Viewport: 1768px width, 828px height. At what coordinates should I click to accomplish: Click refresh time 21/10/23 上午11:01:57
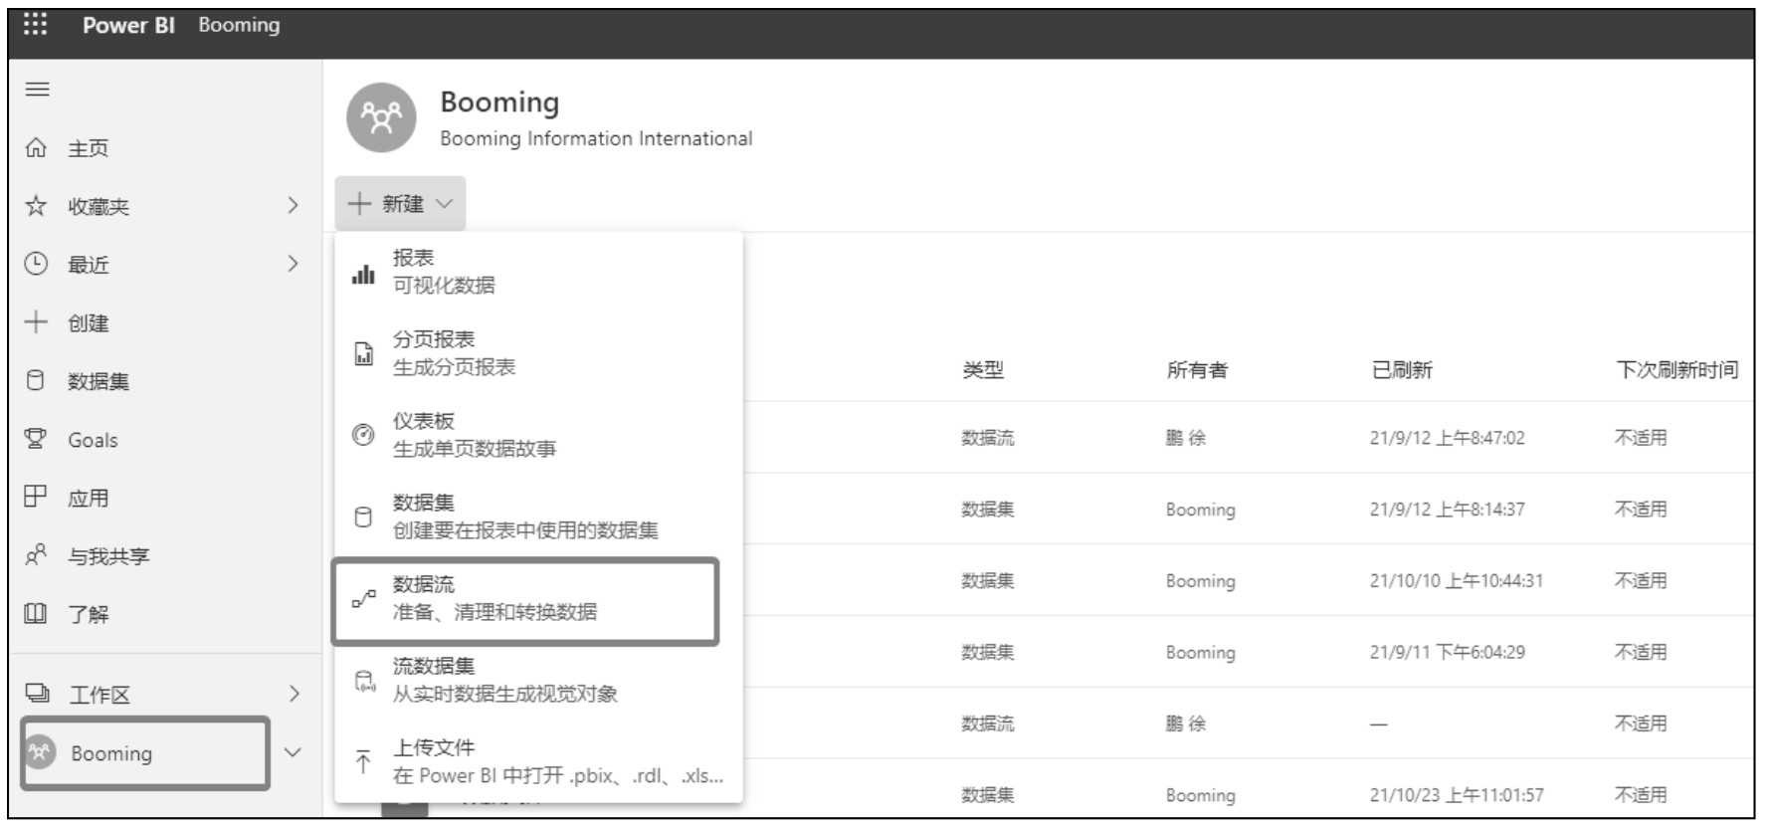[1456, 795]
